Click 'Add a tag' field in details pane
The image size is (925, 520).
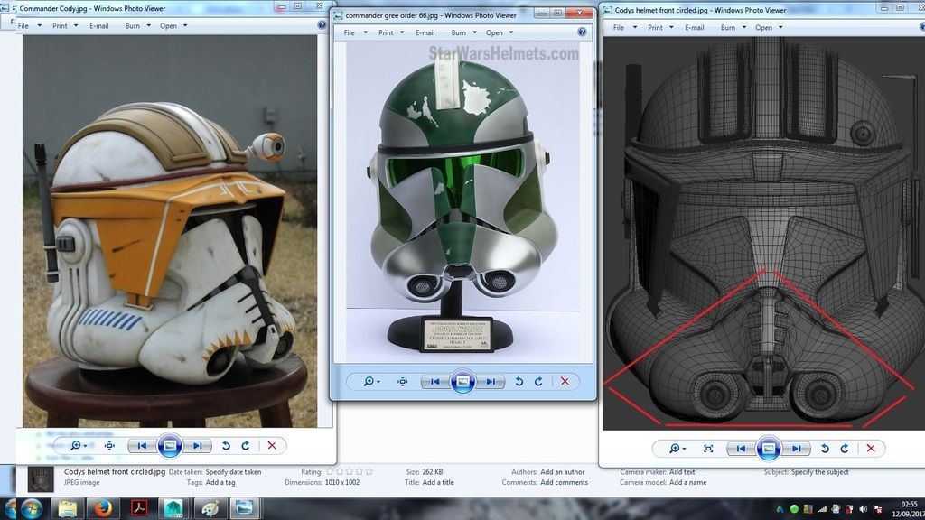point(220,482)
